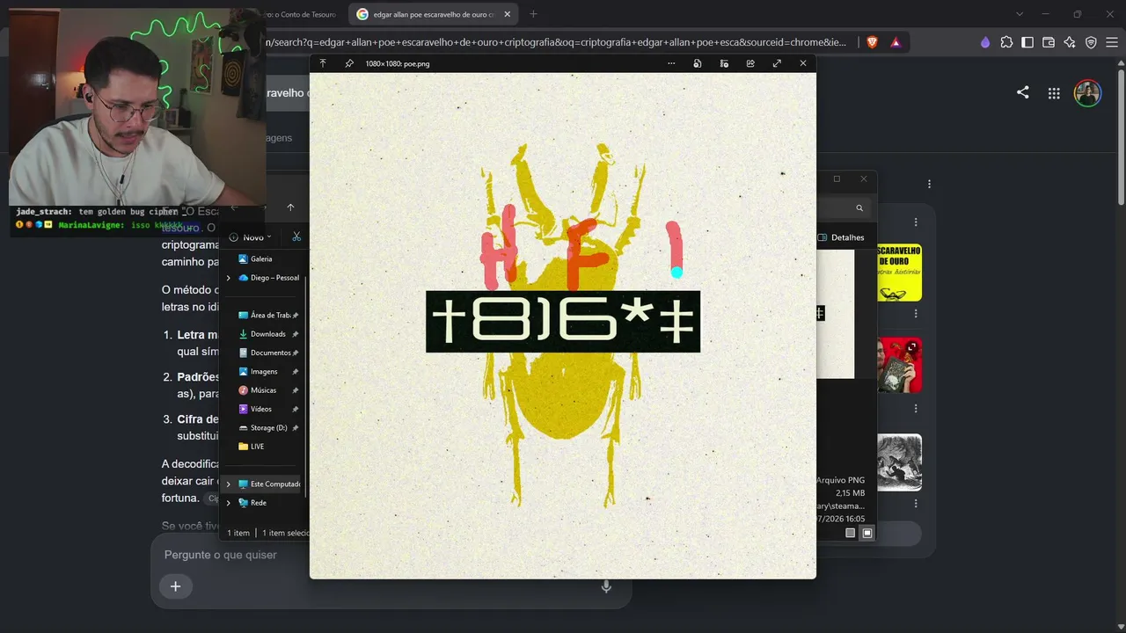
Task: Click the 'Arquivo PNG' file type text
Action: (840, 480)
